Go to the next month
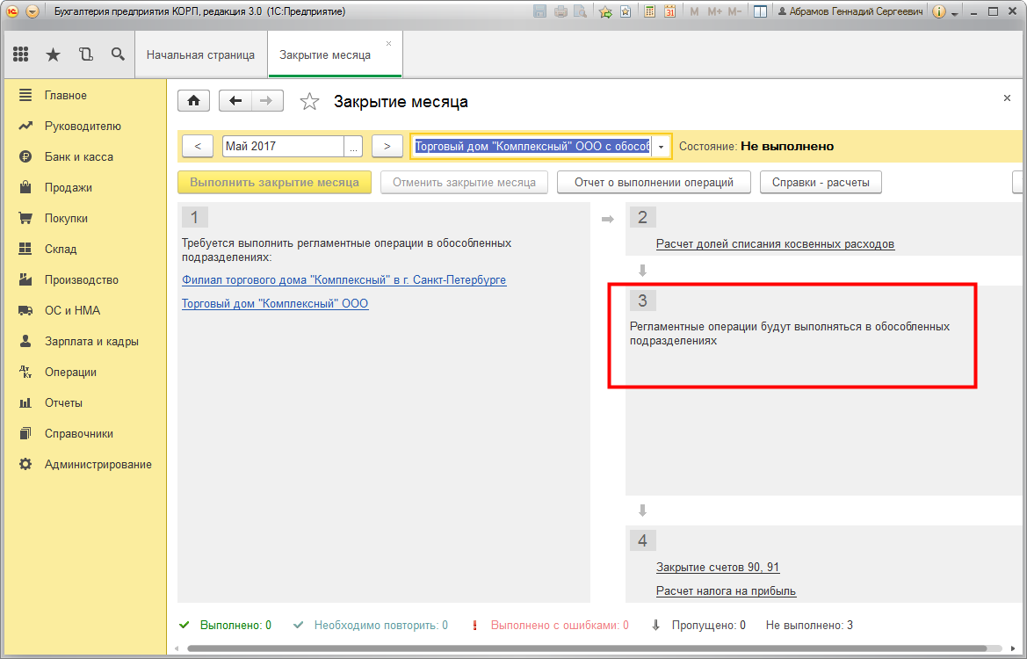 (387, 146)
